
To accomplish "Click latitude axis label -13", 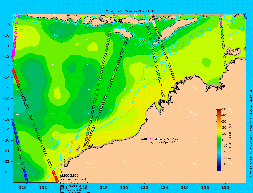I will coord(7,67).
